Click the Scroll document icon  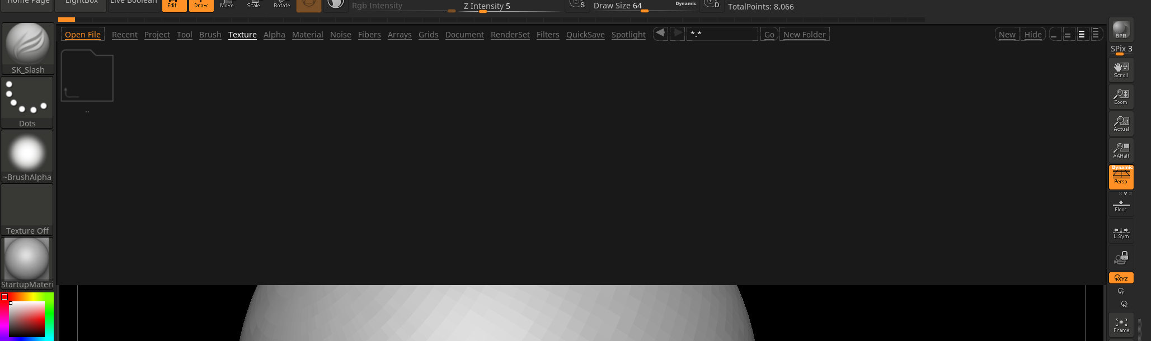(x=1121, y=69)
